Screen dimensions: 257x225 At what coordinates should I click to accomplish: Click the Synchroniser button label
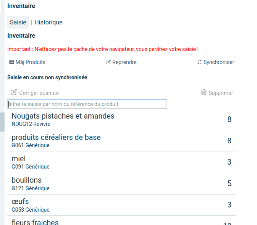click(x=219, y=62)
